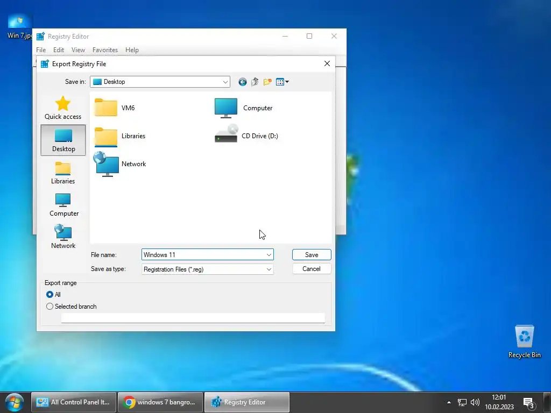Select Quick access in places bar

(x=63, y=108)
